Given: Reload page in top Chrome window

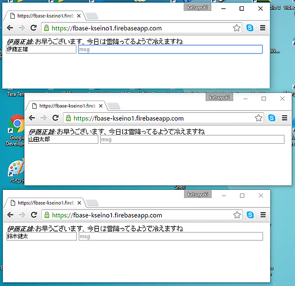Looking at the screenshot, I should (x=33, y=28).
